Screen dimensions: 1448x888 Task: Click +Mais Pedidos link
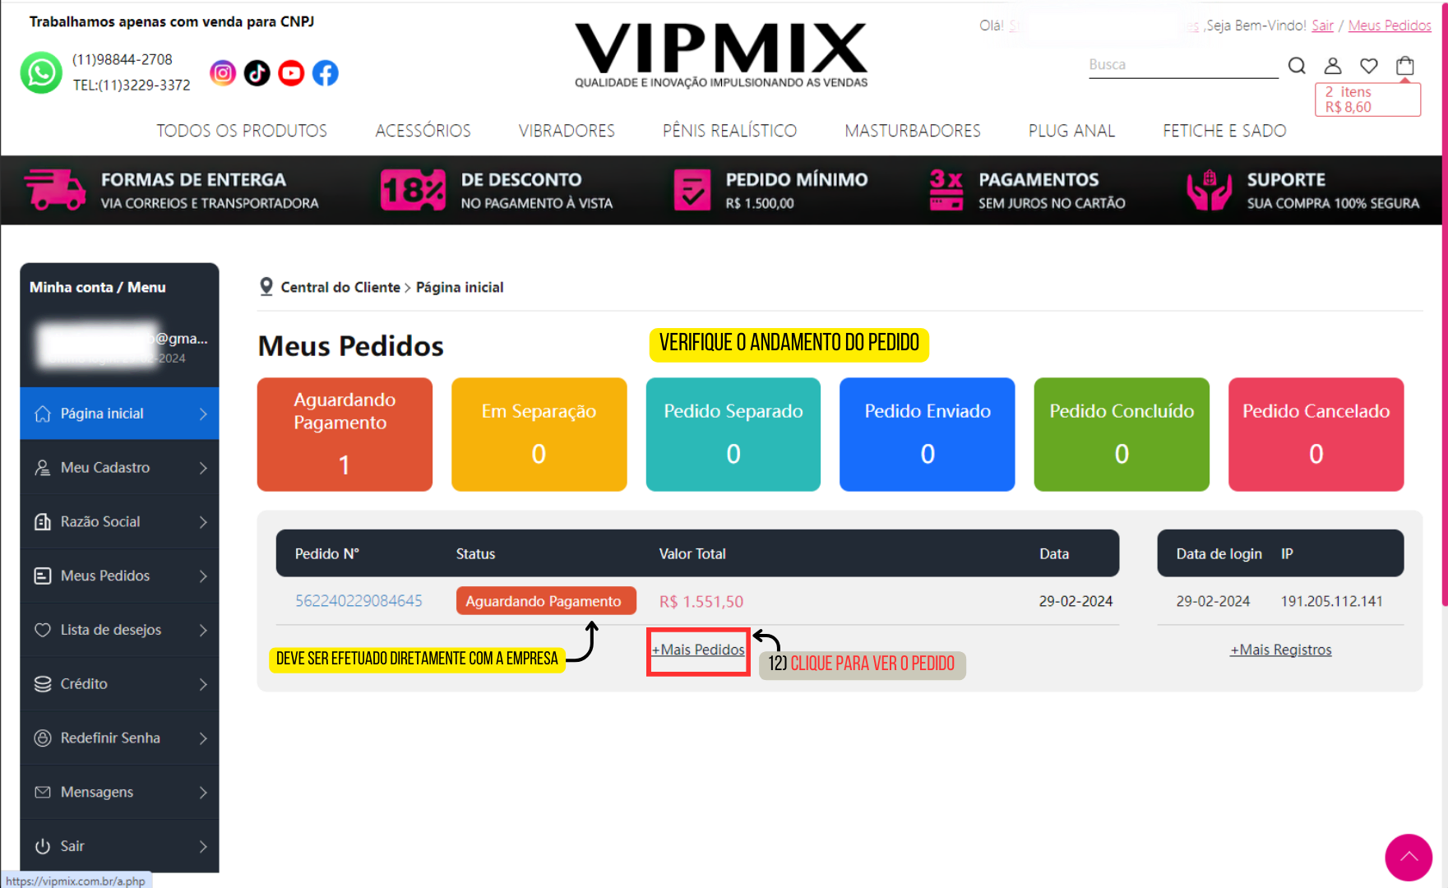pos(698,650)
